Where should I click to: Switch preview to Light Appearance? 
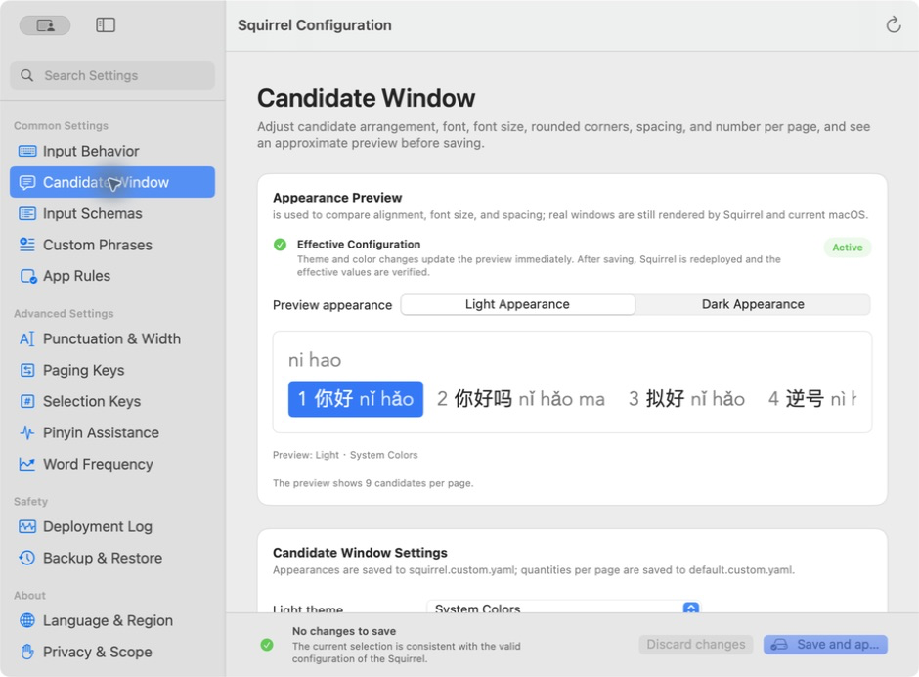coord(517,304)
